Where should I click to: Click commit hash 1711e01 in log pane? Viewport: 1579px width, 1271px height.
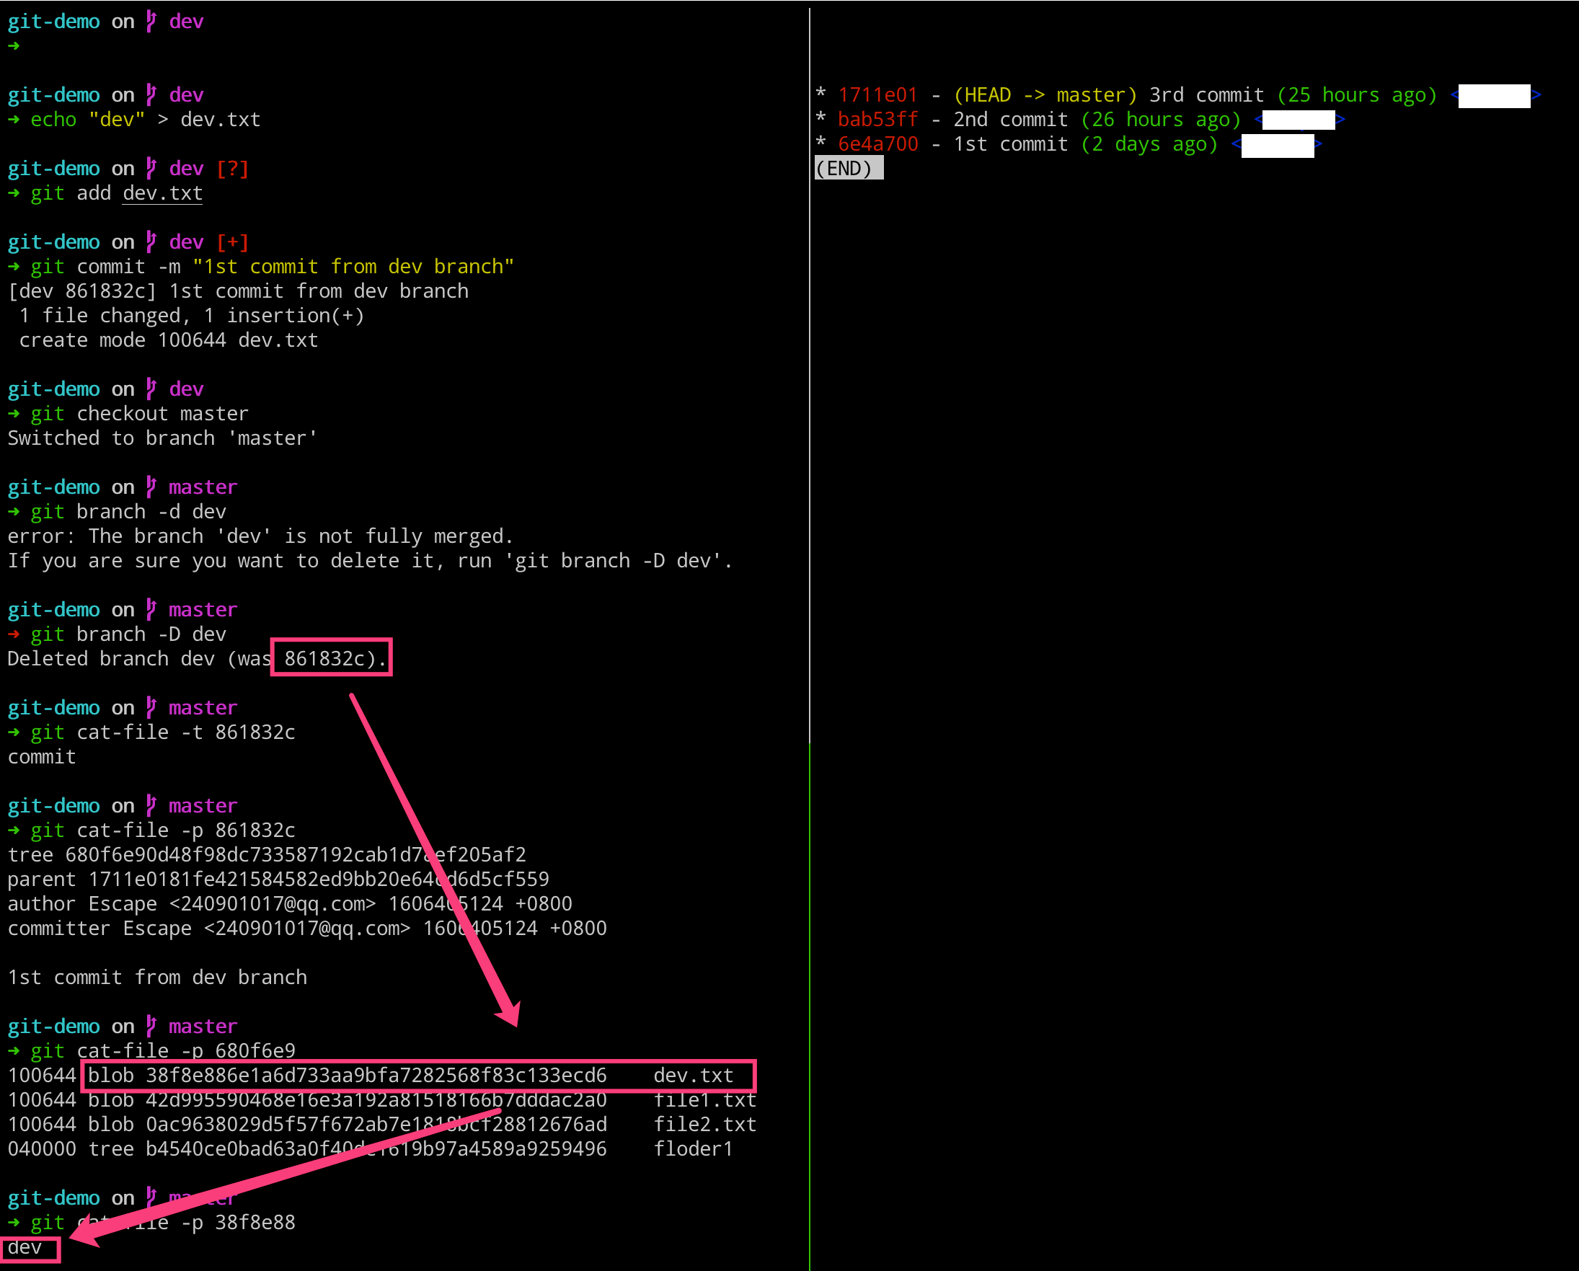pos(877,95)
